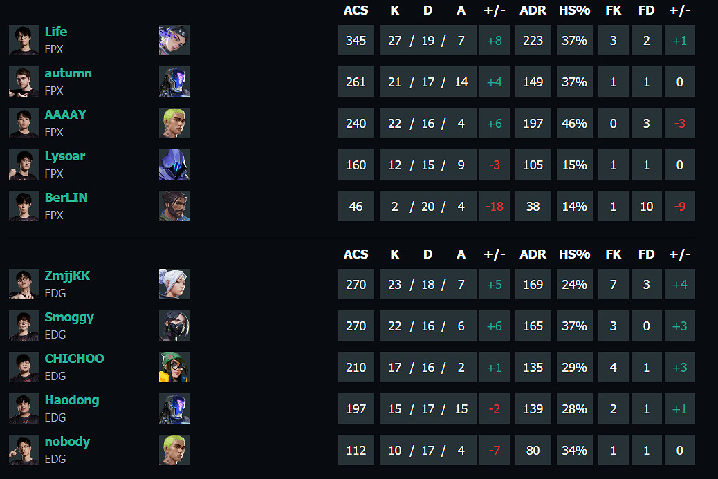Click Smoggy's agent icon
The width and height of the screenshot is (718, 479).
[174, 326]
